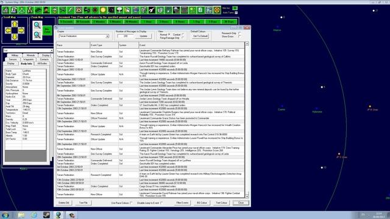Image resolution: width=390 pixels, height=219 pixels.
Task: Click the Text File button
Action: click(x=83, y=203)
